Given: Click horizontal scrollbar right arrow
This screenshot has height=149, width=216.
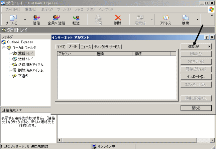Looking at the screenshot, I should [212, 140].
